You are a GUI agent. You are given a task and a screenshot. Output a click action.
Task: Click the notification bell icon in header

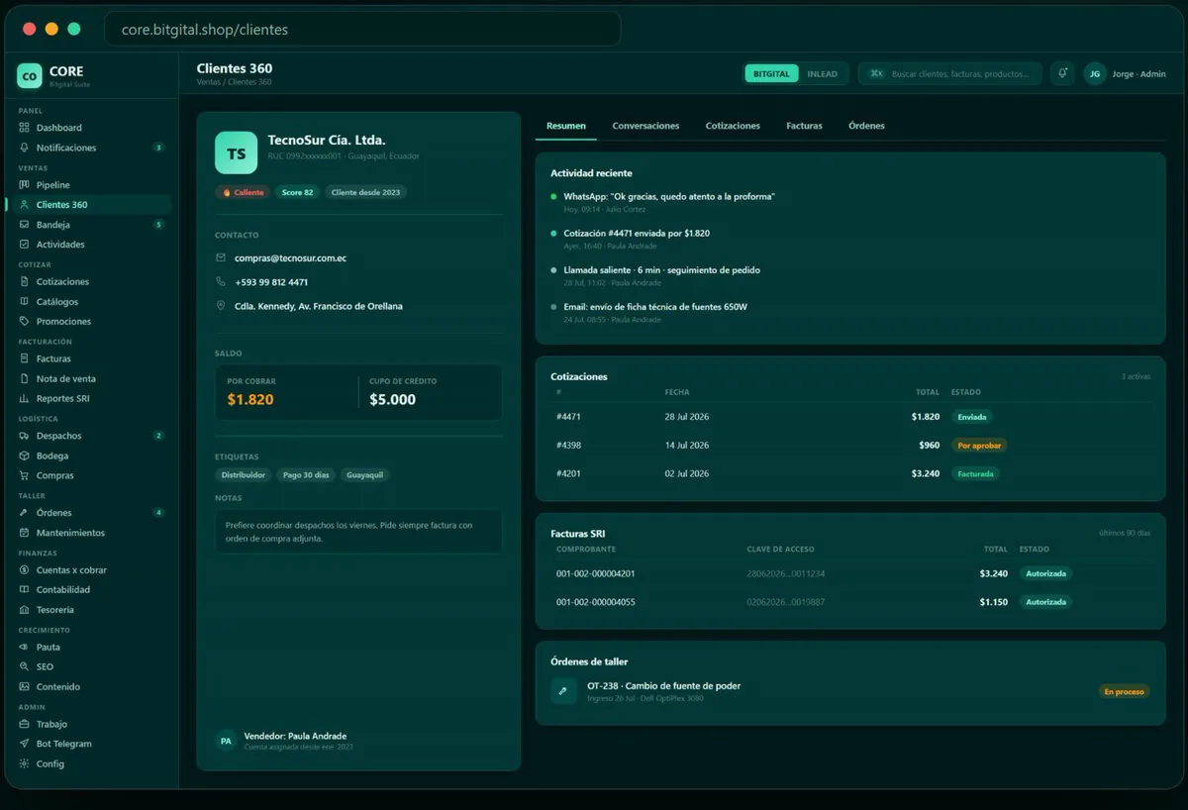click(1062, 73)
